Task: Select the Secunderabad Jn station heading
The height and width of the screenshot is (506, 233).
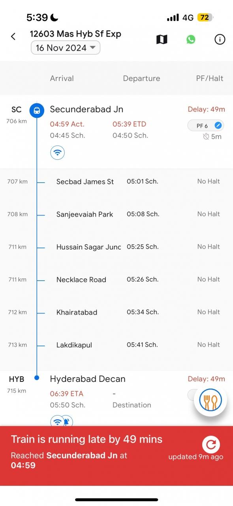Action: 86,109
